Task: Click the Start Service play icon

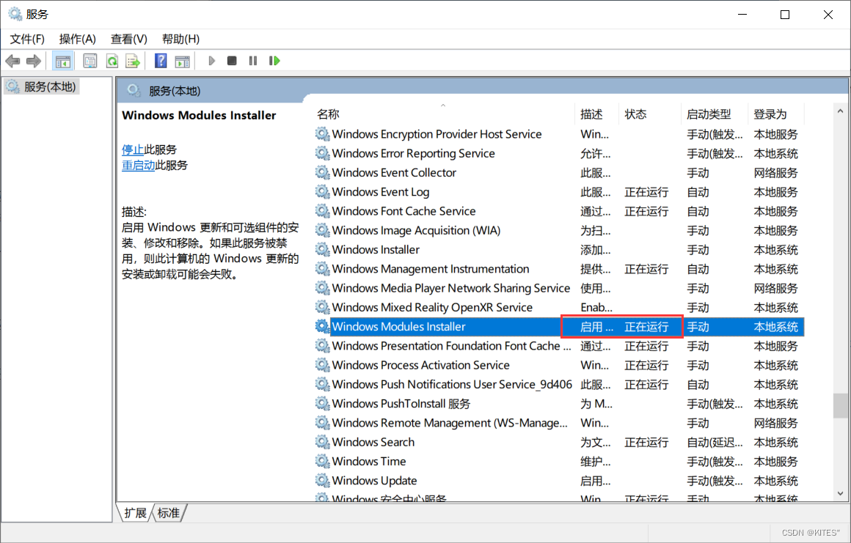Action: [212, 61]
